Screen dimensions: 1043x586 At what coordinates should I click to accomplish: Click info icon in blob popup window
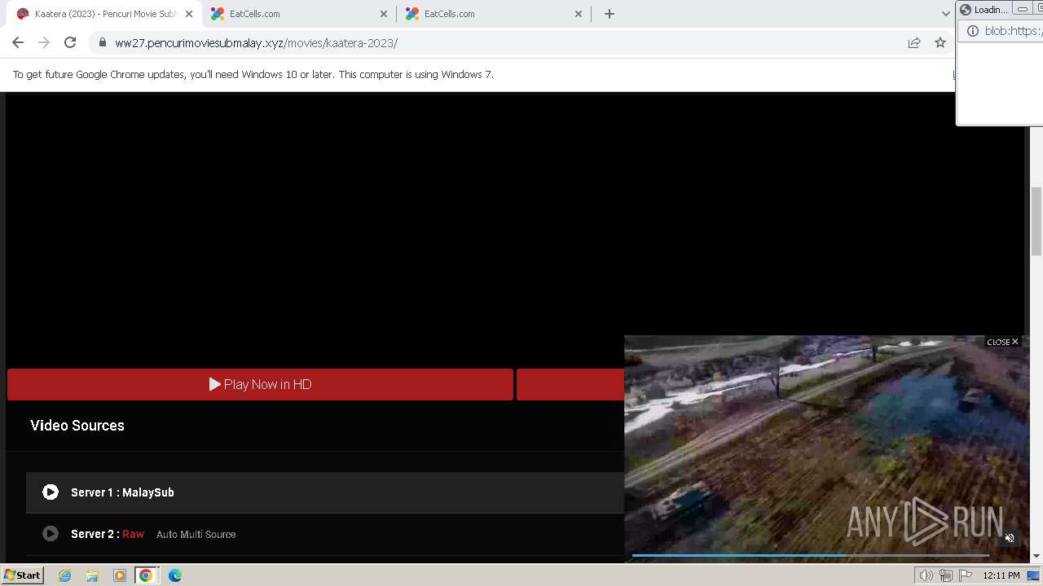coord(972,31)
